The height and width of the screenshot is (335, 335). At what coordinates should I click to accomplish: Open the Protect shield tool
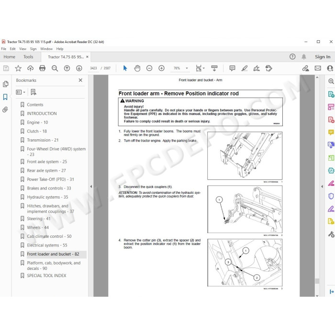tap(331, 196)
